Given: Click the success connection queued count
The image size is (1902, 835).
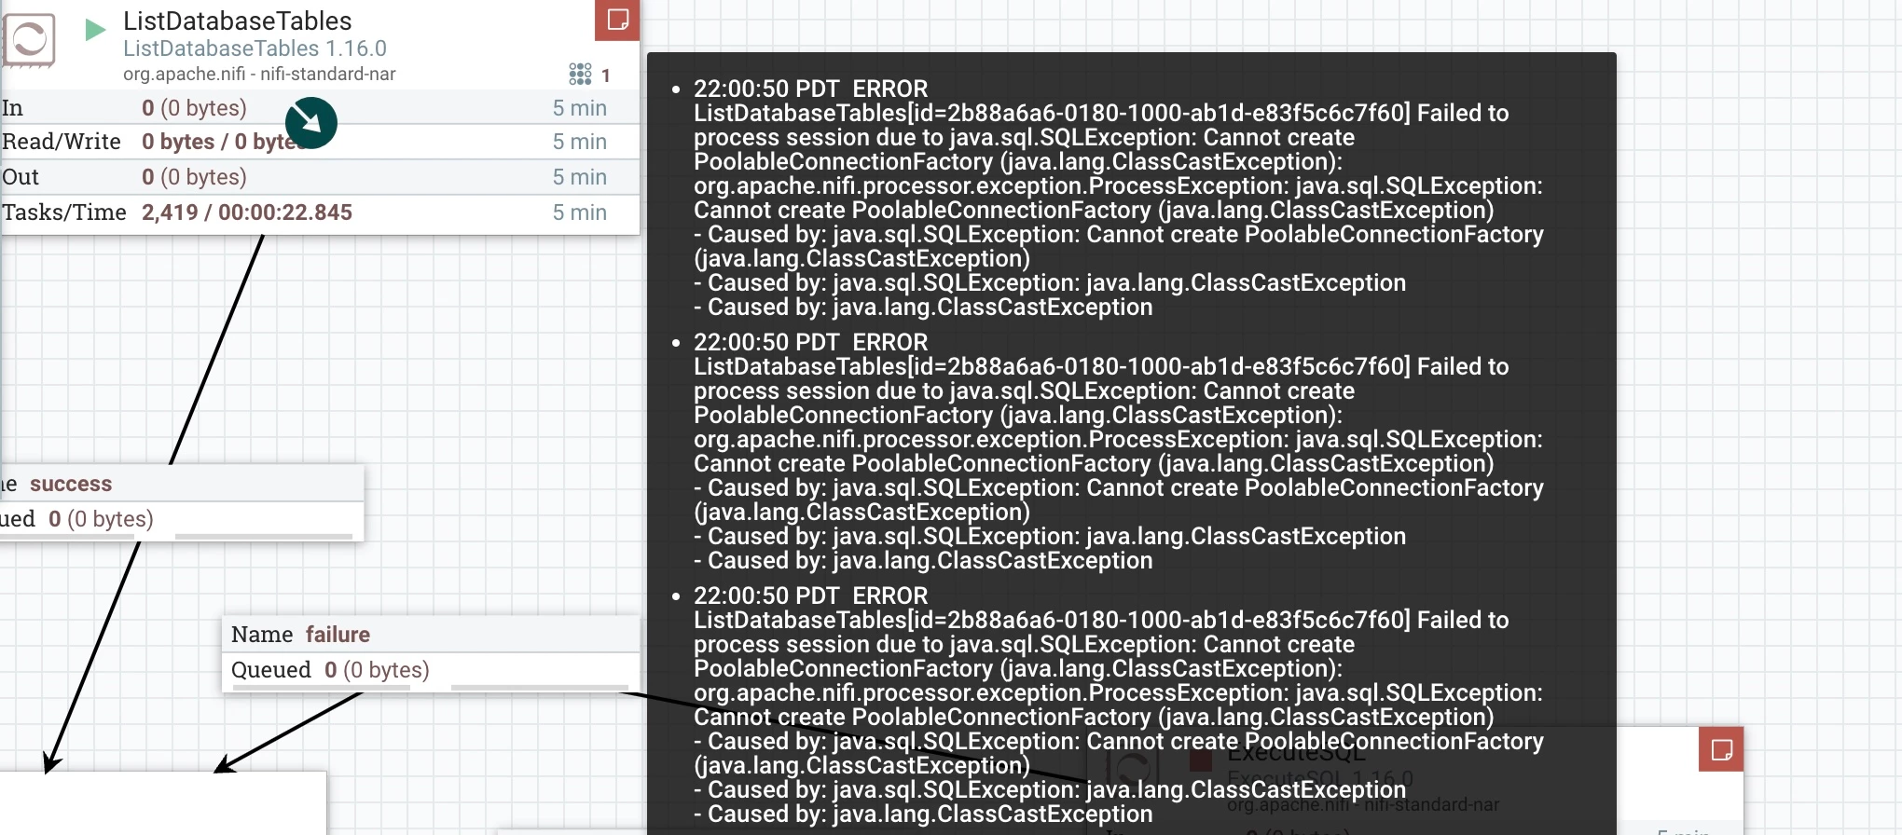Looking at the screenshot, I should [101, 519].
